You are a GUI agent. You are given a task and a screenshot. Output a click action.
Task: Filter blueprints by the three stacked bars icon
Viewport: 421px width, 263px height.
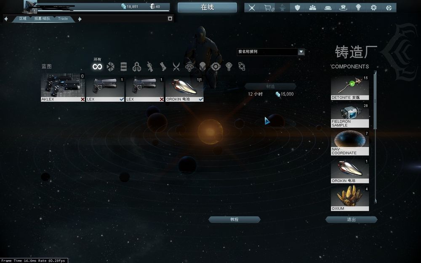click(123, 66)
